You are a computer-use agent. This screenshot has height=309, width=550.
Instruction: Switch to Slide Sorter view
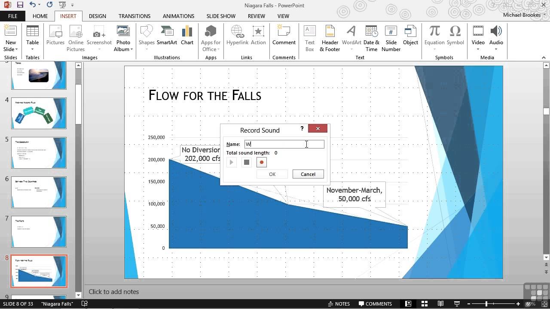pos(425,303)
